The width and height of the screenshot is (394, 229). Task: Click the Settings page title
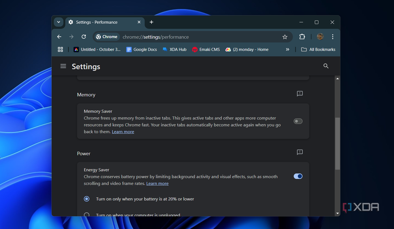point(86,66)
